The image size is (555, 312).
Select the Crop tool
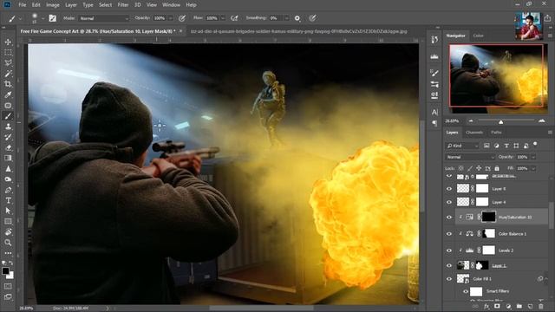point(8,84)
